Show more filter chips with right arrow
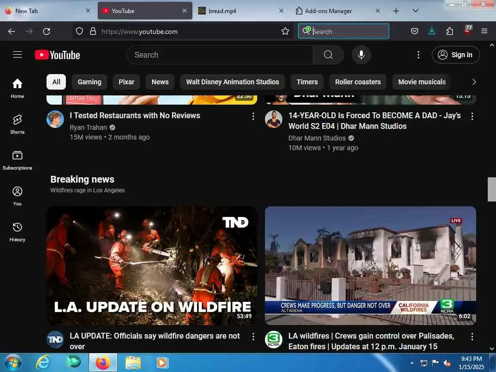The image size is (496, 372). pyautogui.click(x=474, y=82)
